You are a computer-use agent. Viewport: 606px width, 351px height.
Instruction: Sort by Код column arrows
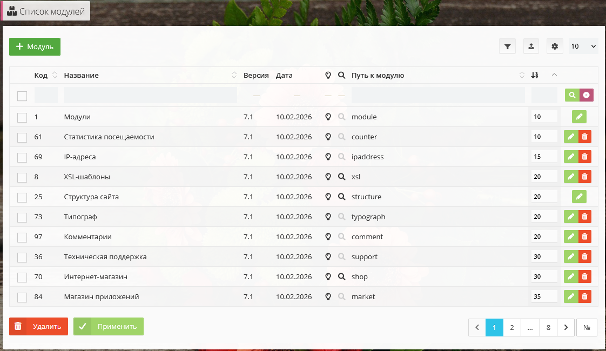click(x=55, y=75)
